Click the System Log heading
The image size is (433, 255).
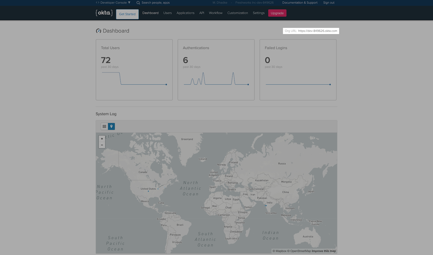coord(106,114)
